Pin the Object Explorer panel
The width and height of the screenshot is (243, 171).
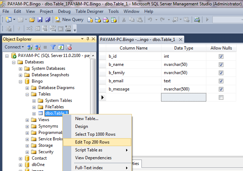88,39
